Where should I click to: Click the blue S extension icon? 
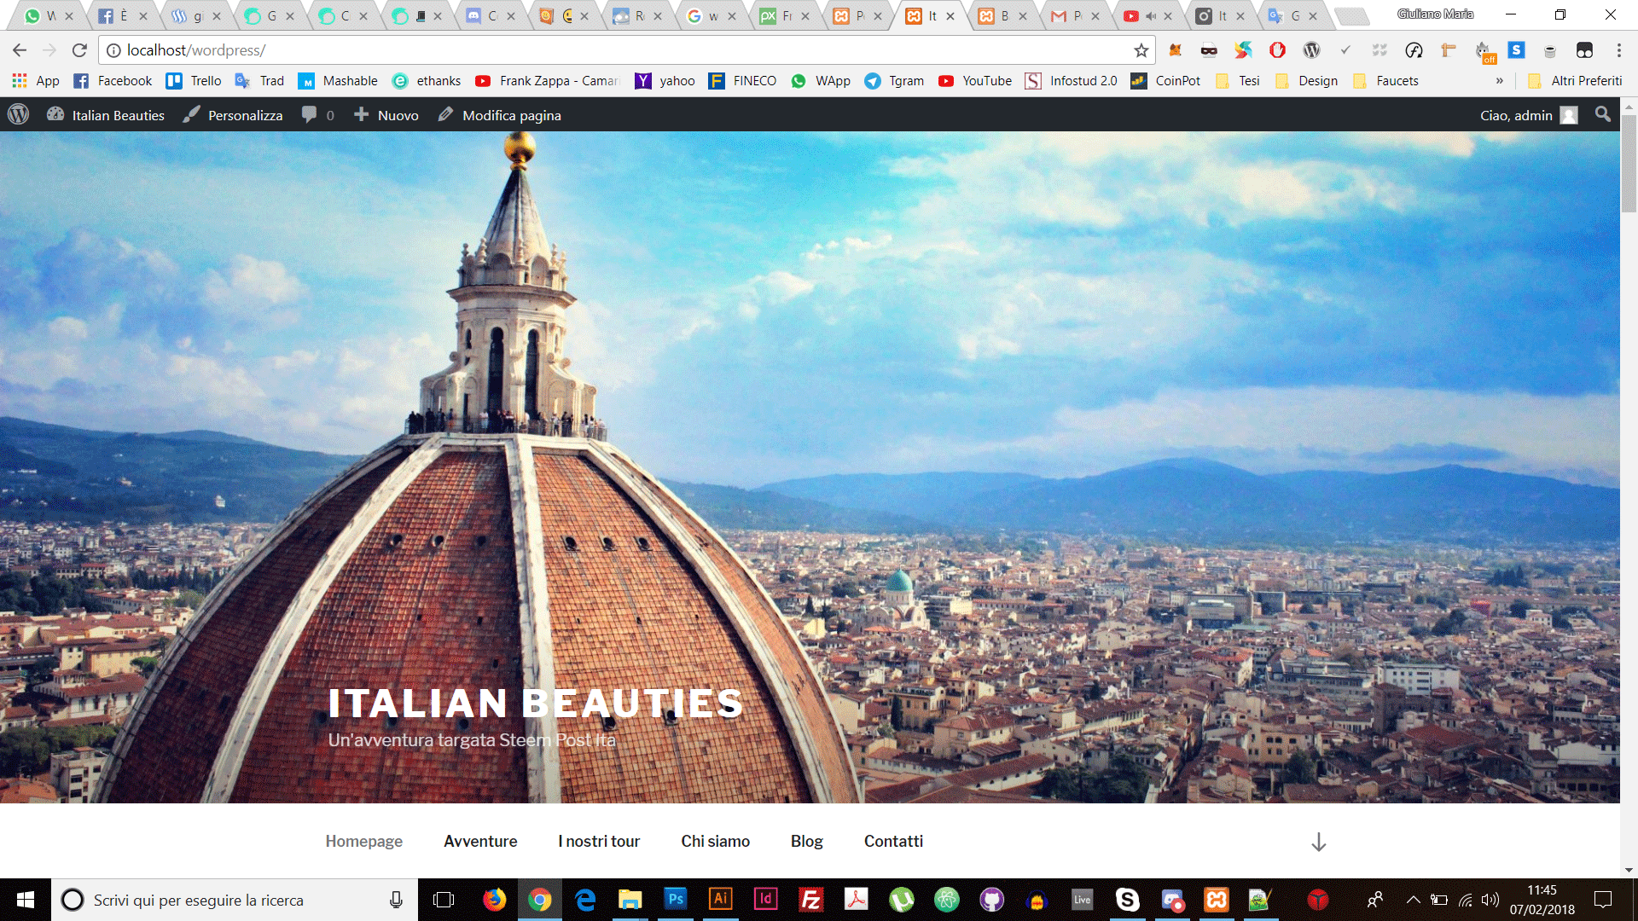[x=1516, y=50]
